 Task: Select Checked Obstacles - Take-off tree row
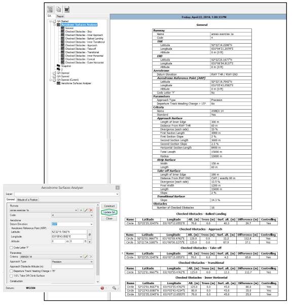click(81, 49)
